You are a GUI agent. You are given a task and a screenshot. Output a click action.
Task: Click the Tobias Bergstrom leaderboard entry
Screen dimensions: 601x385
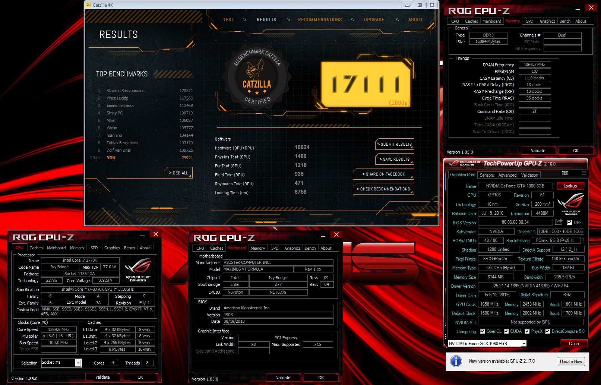[146, 143]
